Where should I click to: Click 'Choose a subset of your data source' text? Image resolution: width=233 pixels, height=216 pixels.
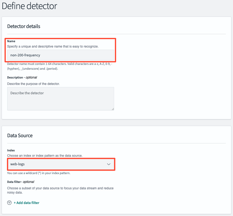pyautogui.click(x=60, y=190)
